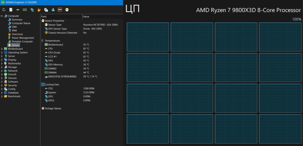Screen dimensions: 303x146
Task: Click the Security shield icon in tree
Action: tap(5, 85)
